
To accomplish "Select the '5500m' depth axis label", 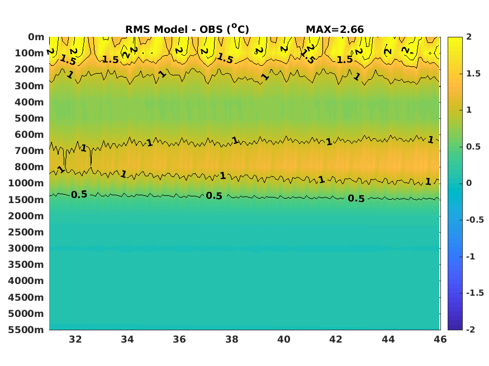I will pyautogui.click(x=26, y=330).
